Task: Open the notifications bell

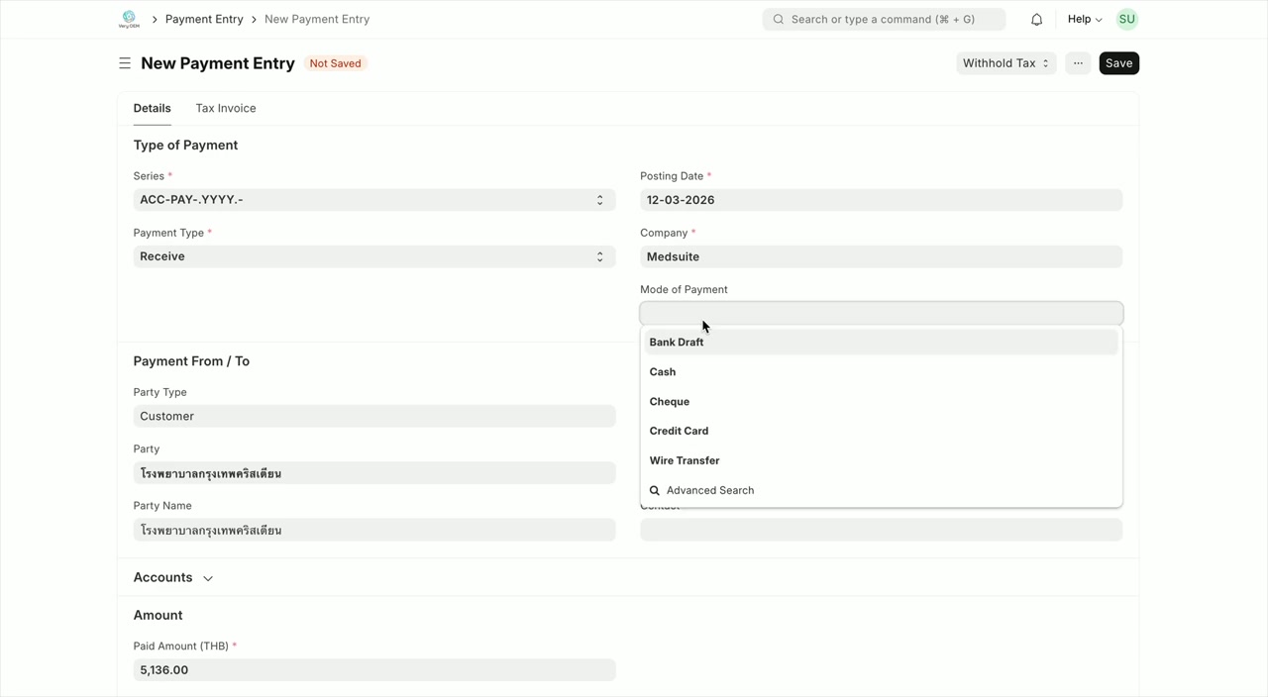Action: pyautogui.click(x=1036, y=20)
